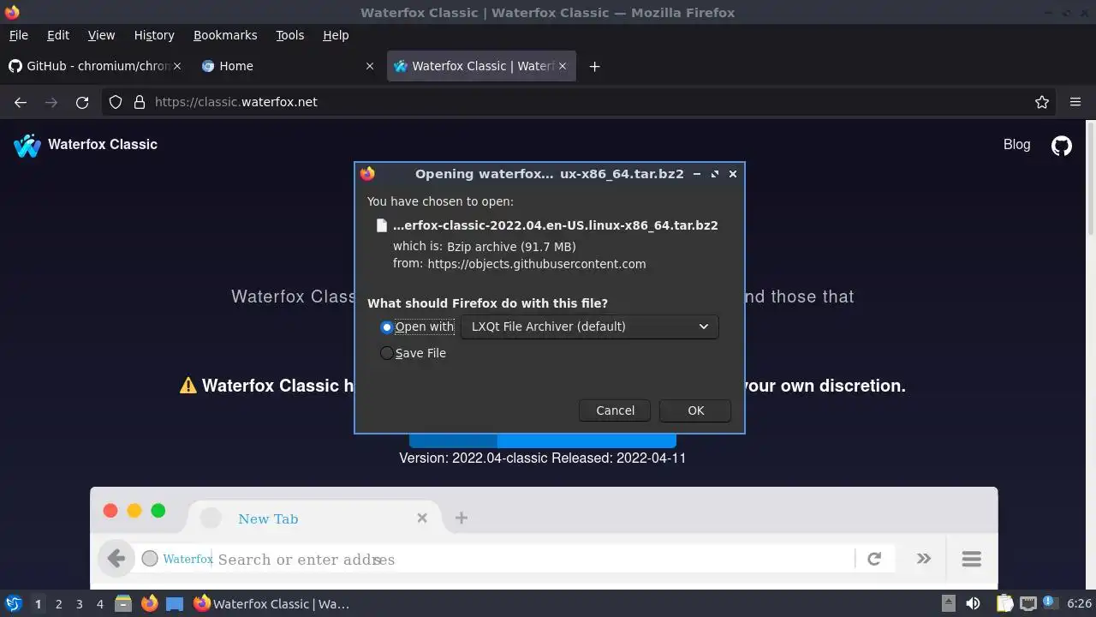Open the File menu
Viewport: 1096px width, 617px height.
click(x=18, y=35)
